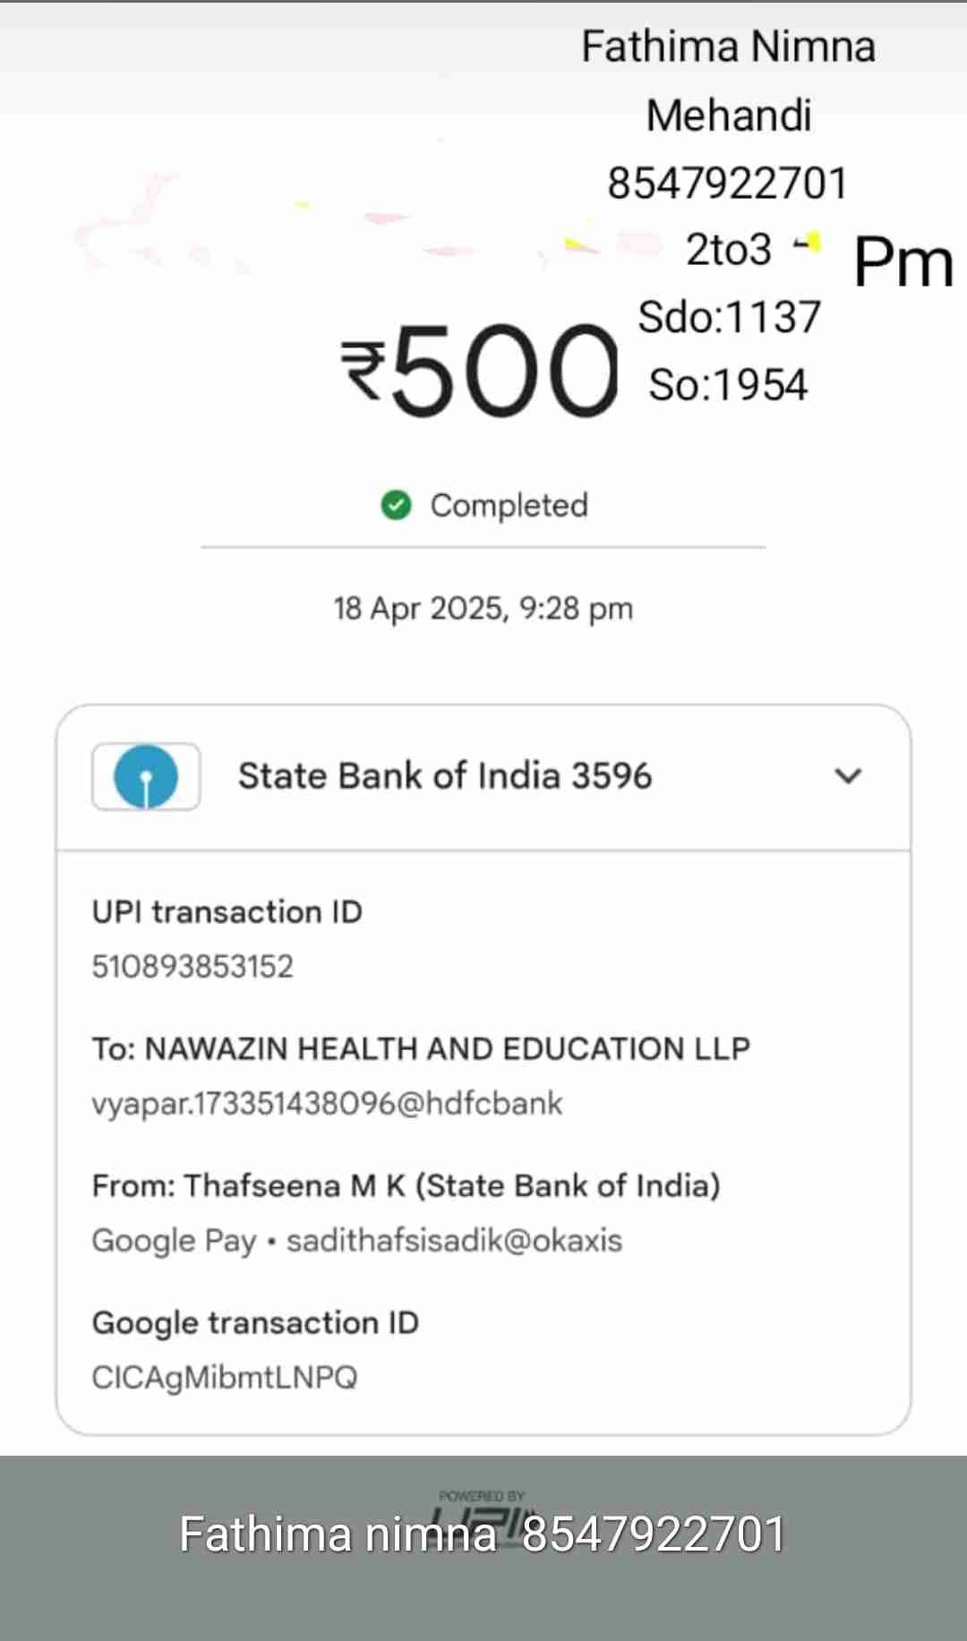967x1641 pixels.
Task: Select the UPI transaction ID label
Action: click(x=227, y=912)
